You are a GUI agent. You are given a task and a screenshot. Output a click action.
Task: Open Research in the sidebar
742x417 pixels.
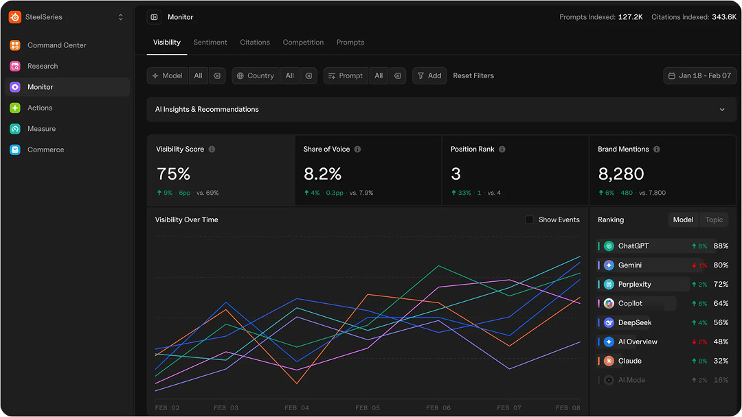(x=67, y=66)
